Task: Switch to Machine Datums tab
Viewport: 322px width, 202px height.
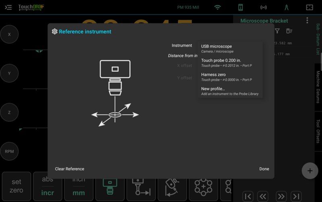Action: (318, 87)
